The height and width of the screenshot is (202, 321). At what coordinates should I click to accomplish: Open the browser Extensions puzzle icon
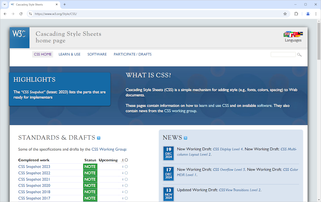coord(296,14)
